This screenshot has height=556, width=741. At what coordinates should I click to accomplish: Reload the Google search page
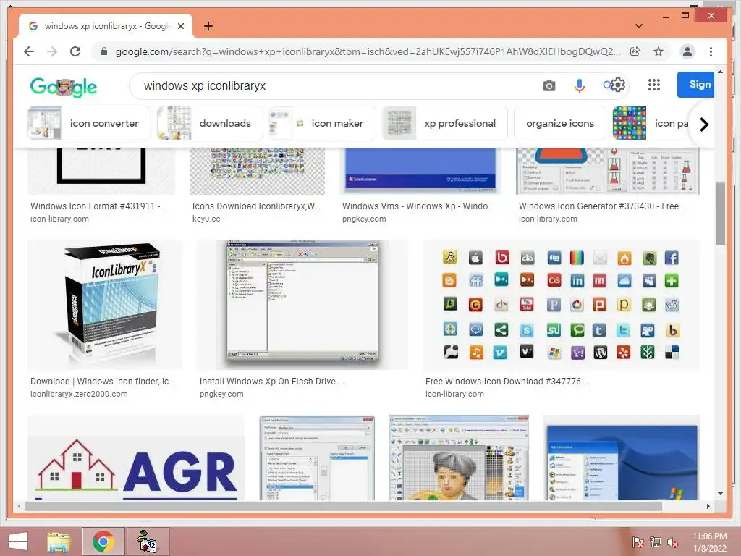[75, 51]
